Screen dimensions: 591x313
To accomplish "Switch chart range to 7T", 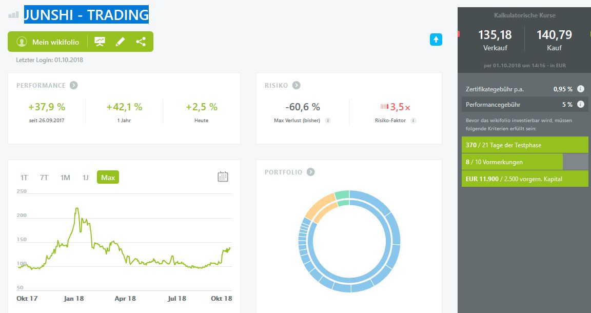I will (44, 178).
